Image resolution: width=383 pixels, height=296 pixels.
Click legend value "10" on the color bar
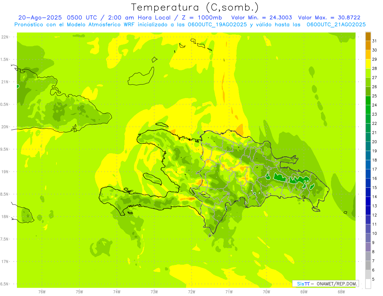coord(375,233)
